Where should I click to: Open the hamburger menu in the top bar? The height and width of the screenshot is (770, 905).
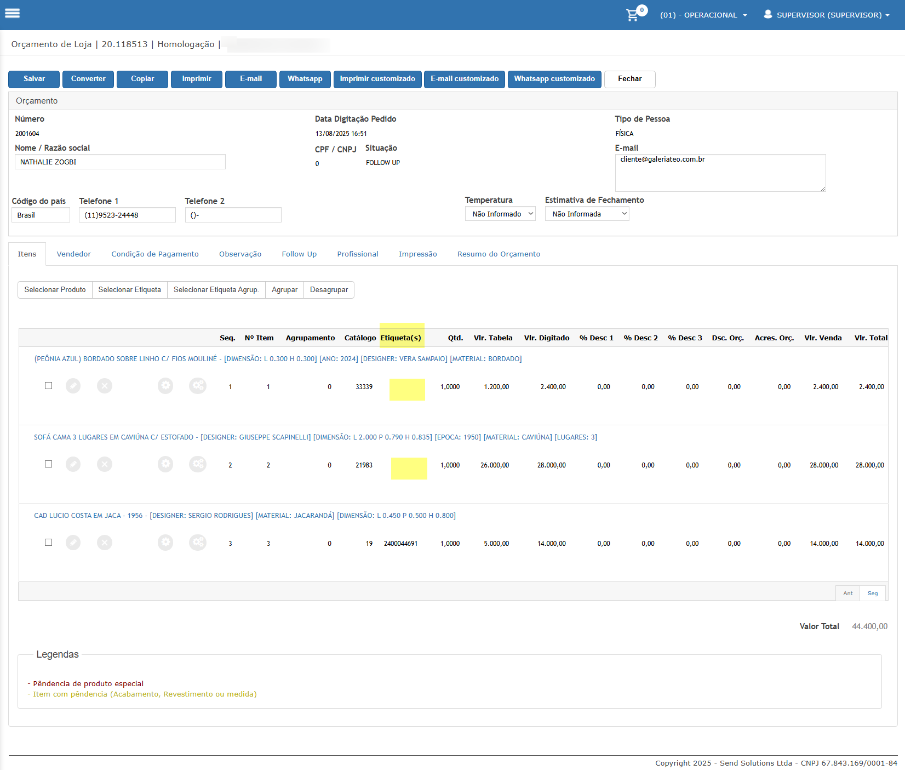12,14
